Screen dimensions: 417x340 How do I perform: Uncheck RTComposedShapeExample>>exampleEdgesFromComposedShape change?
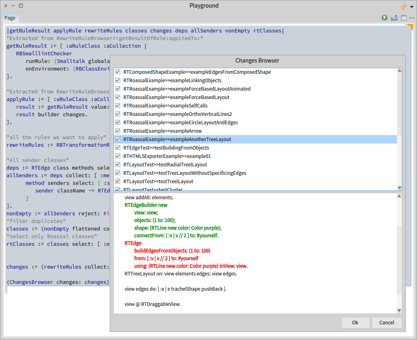point(118,72)
